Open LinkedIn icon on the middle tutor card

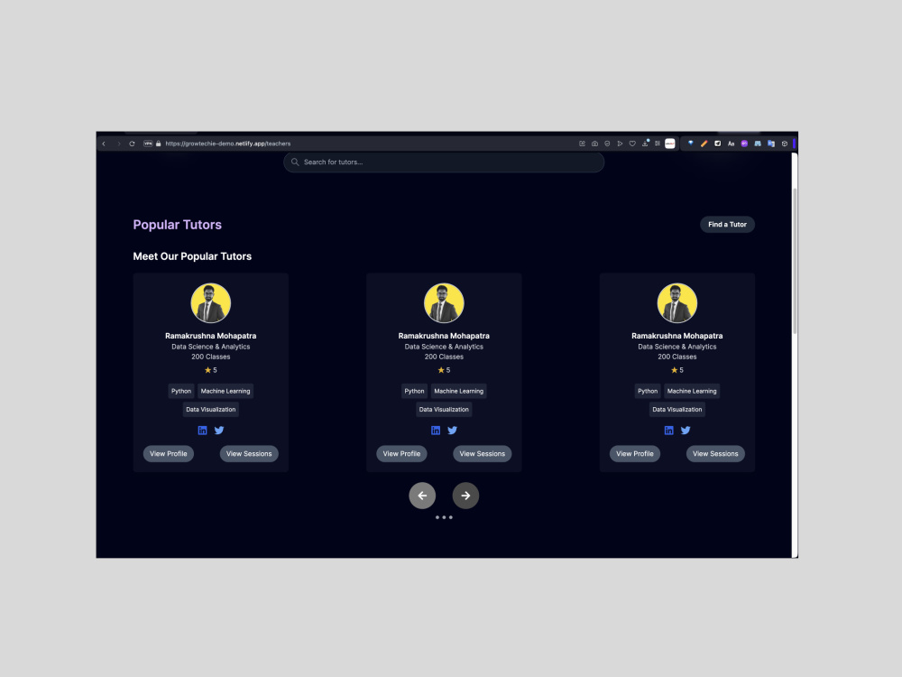436,431
